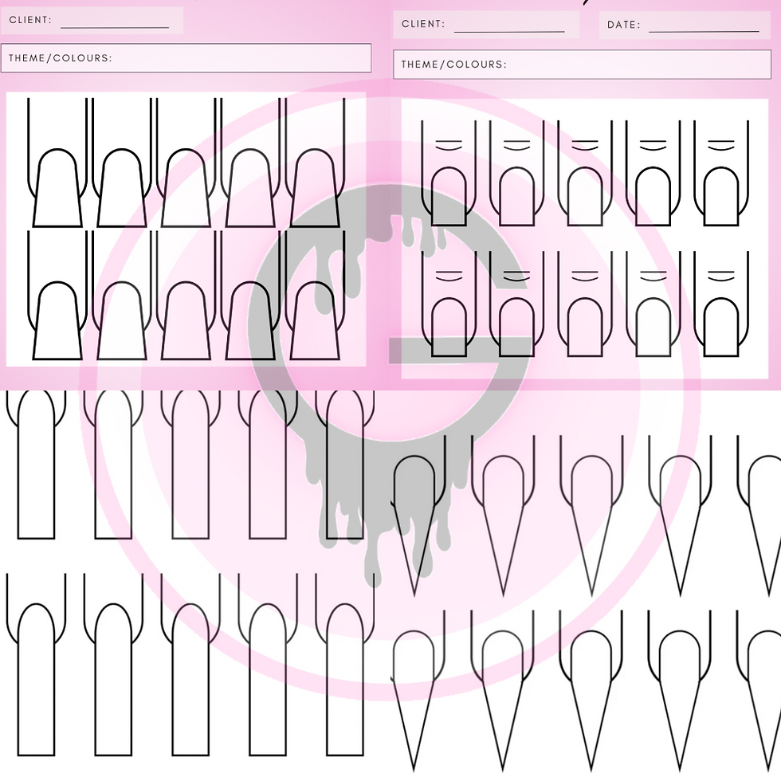Select first short nail, top row, right sheet
This screenshot has height=781, width=781.
(449, 196)
